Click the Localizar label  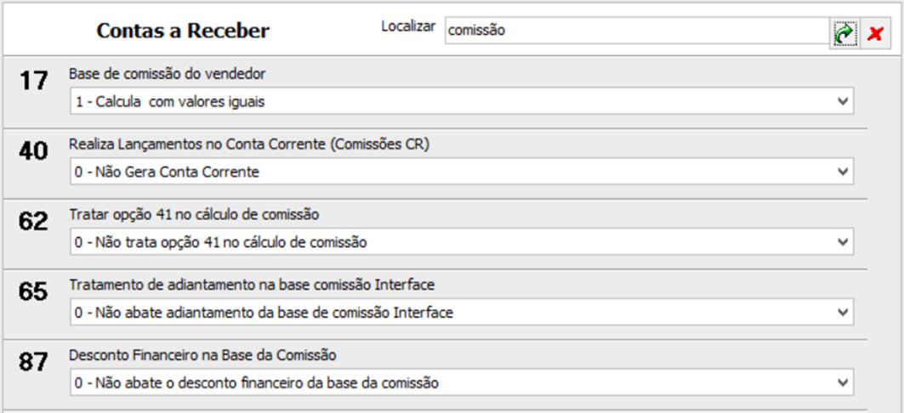click(408, 26)
